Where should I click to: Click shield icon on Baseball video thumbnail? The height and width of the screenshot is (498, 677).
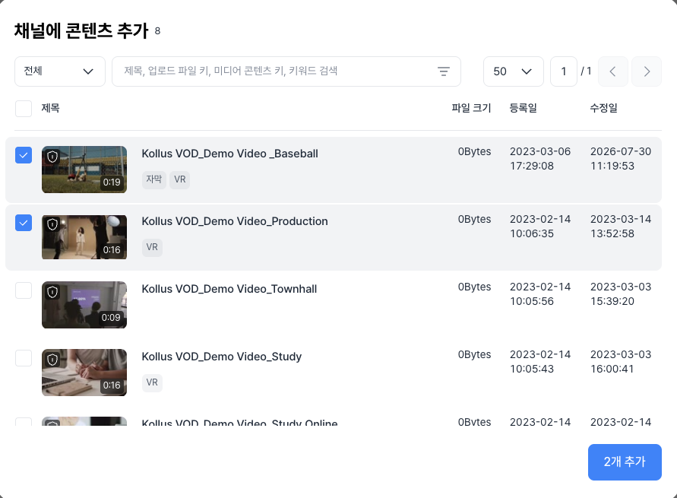coord(52,157)
